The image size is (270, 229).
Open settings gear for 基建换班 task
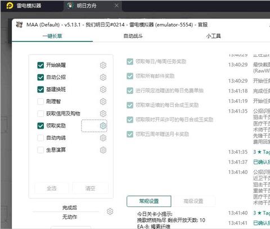pyautogui.click(x=103, y=89)
